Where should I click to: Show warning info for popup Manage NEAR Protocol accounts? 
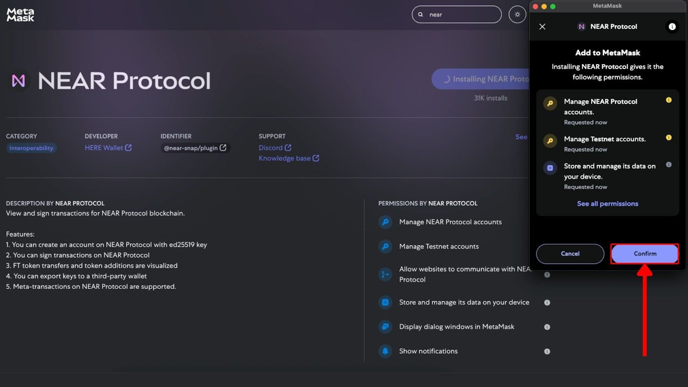(x=669, y=100)
